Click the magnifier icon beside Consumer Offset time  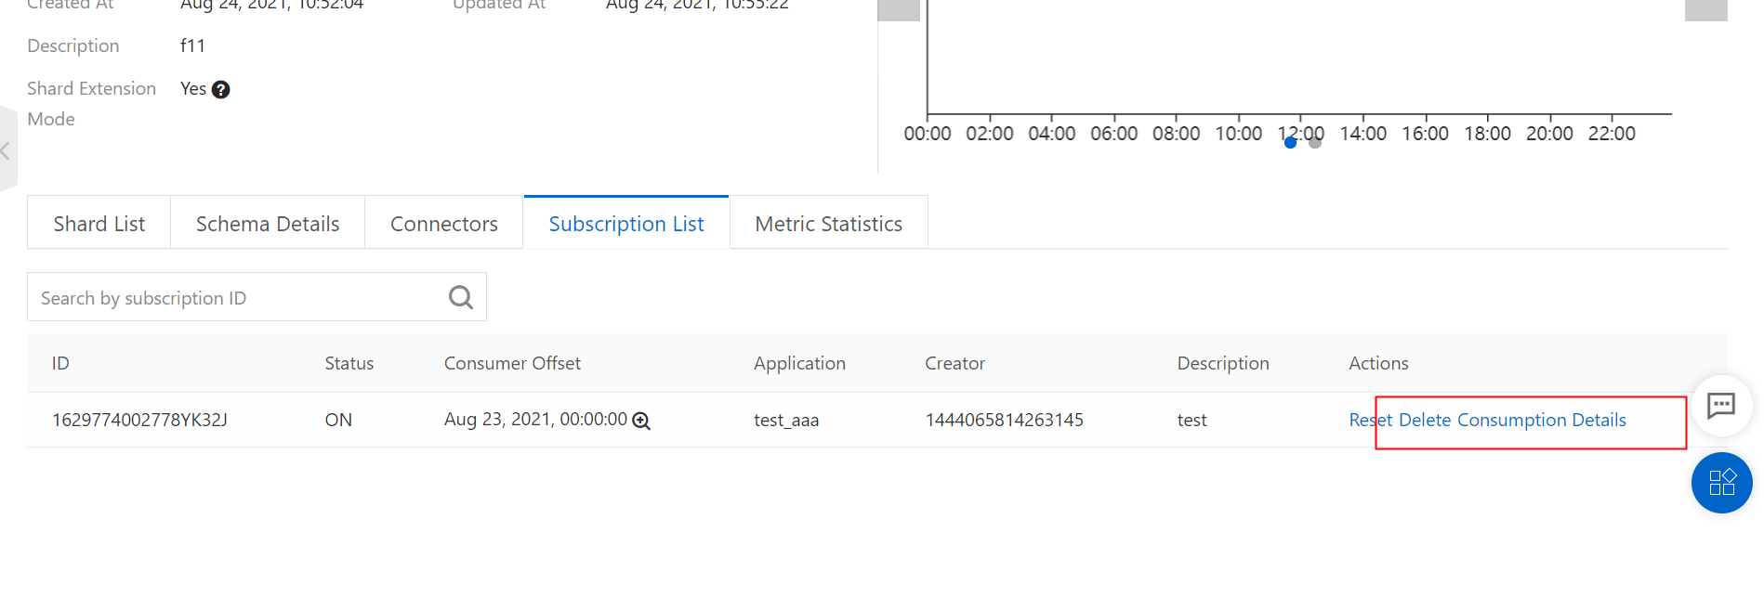coord(641,421)
